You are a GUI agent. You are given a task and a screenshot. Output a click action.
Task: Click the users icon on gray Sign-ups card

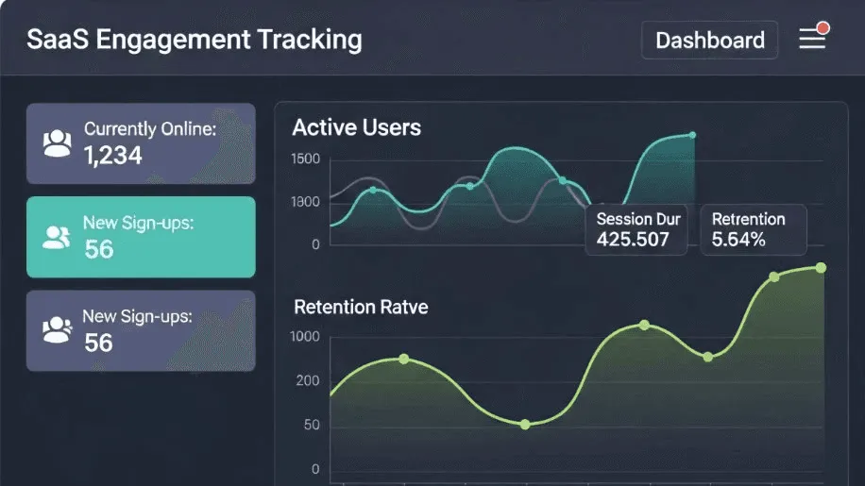point(57,330)
